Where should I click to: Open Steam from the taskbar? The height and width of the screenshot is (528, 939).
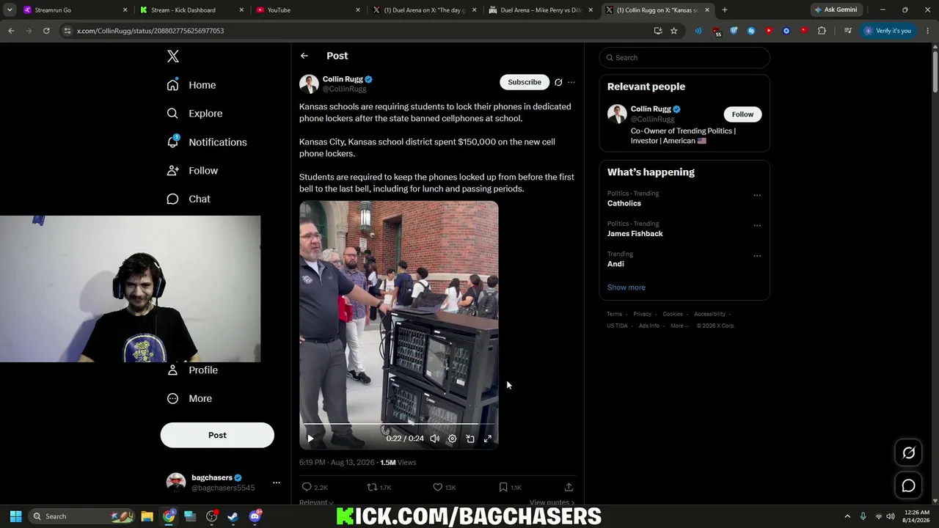(233, 516)
